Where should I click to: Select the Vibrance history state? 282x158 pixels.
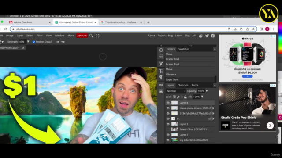[x=190, y=75]
